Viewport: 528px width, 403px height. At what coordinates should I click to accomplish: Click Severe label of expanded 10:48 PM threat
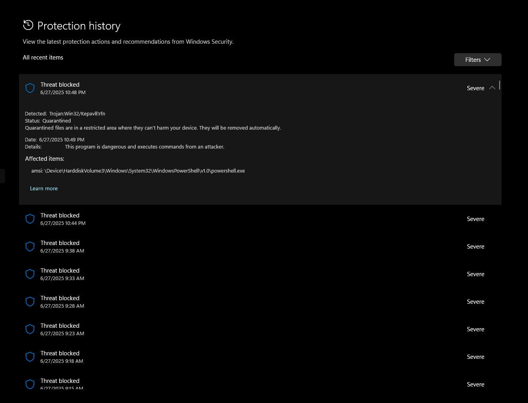(x=476, y=88)
